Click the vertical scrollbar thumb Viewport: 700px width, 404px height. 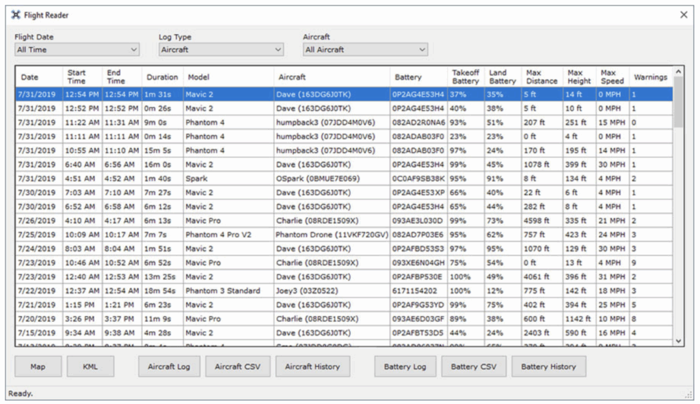click(x=679, y=102)
